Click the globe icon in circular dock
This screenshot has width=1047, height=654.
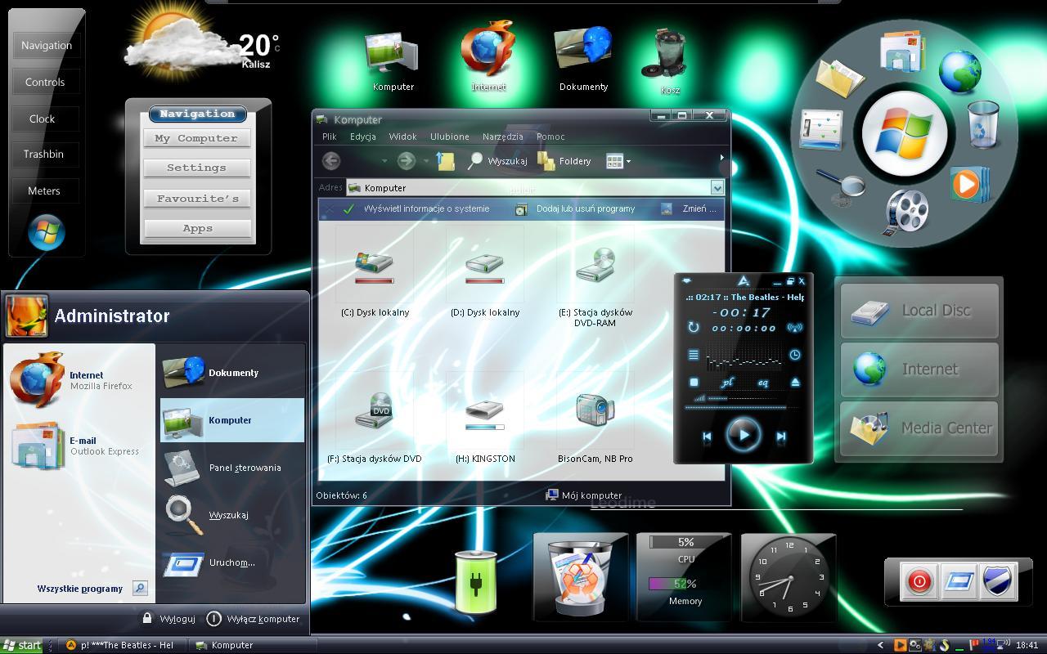click(x=959, y=73)
